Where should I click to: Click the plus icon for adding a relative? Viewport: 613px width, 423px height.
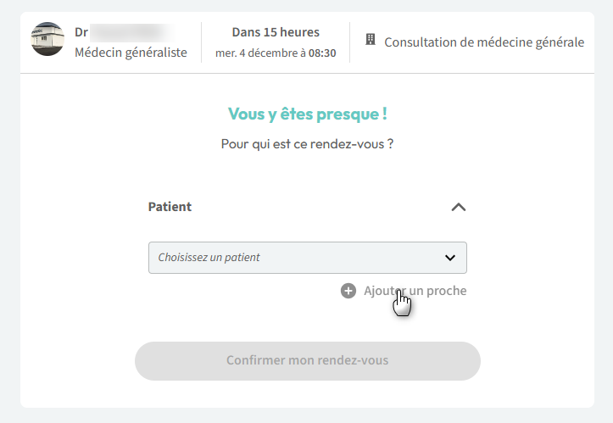pos(348,291)
